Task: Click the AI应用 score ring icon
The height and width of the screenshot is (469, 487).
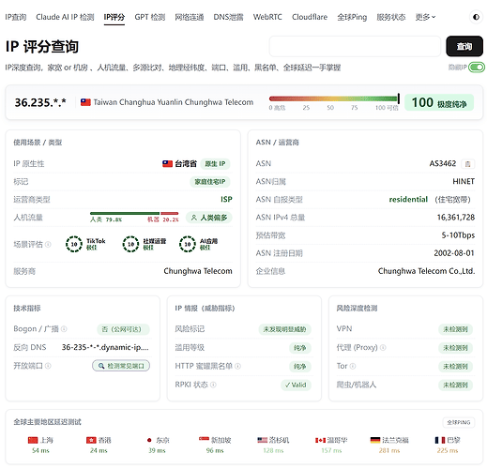Action: coord(188,244)
